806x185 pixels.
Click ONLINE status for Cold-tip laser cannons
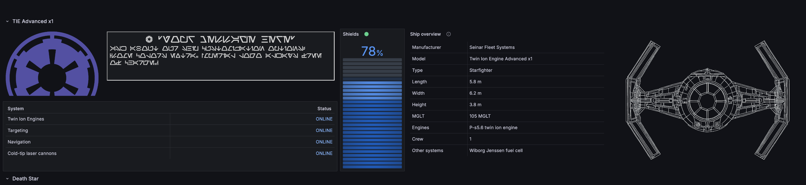tap(324, 153)
